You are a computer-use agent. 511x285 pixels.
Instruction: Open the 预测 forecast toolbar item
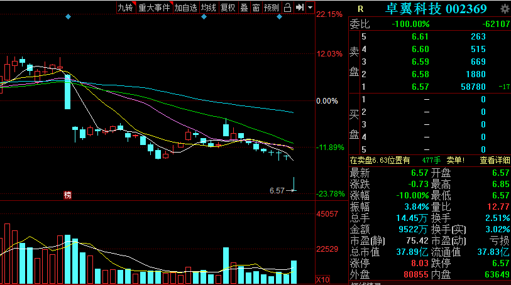coord(272,8)
